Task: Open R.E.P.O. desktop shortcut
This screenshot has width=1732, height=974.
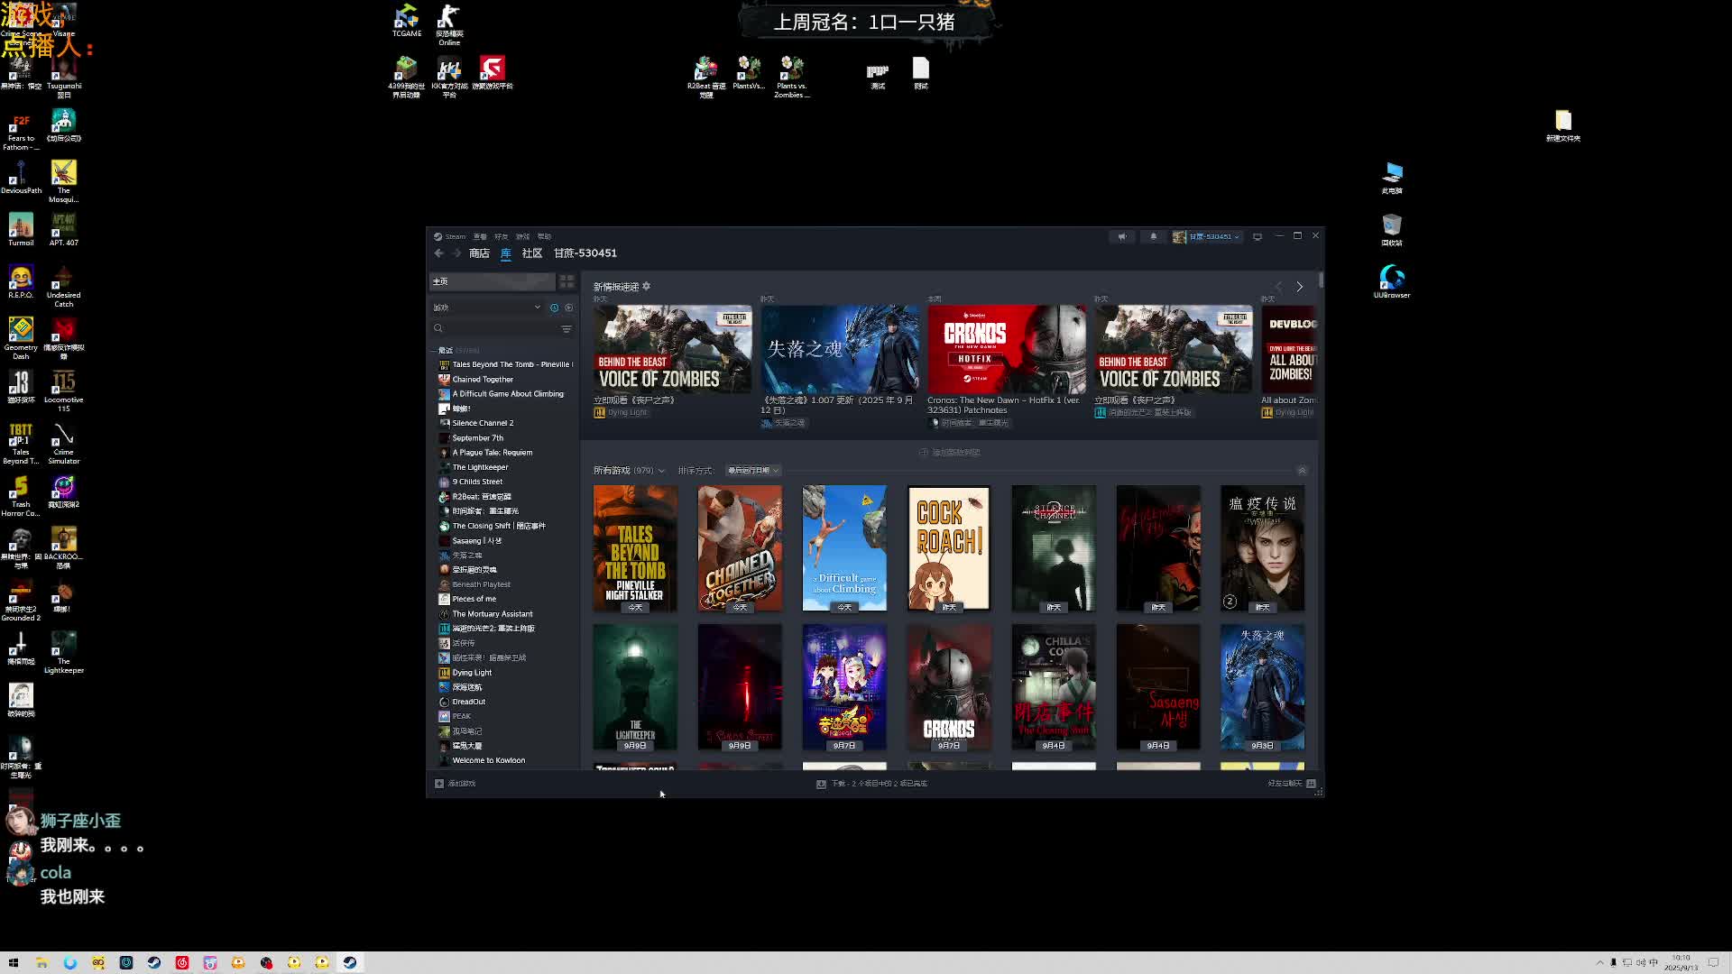Action: tap(21, 283)
